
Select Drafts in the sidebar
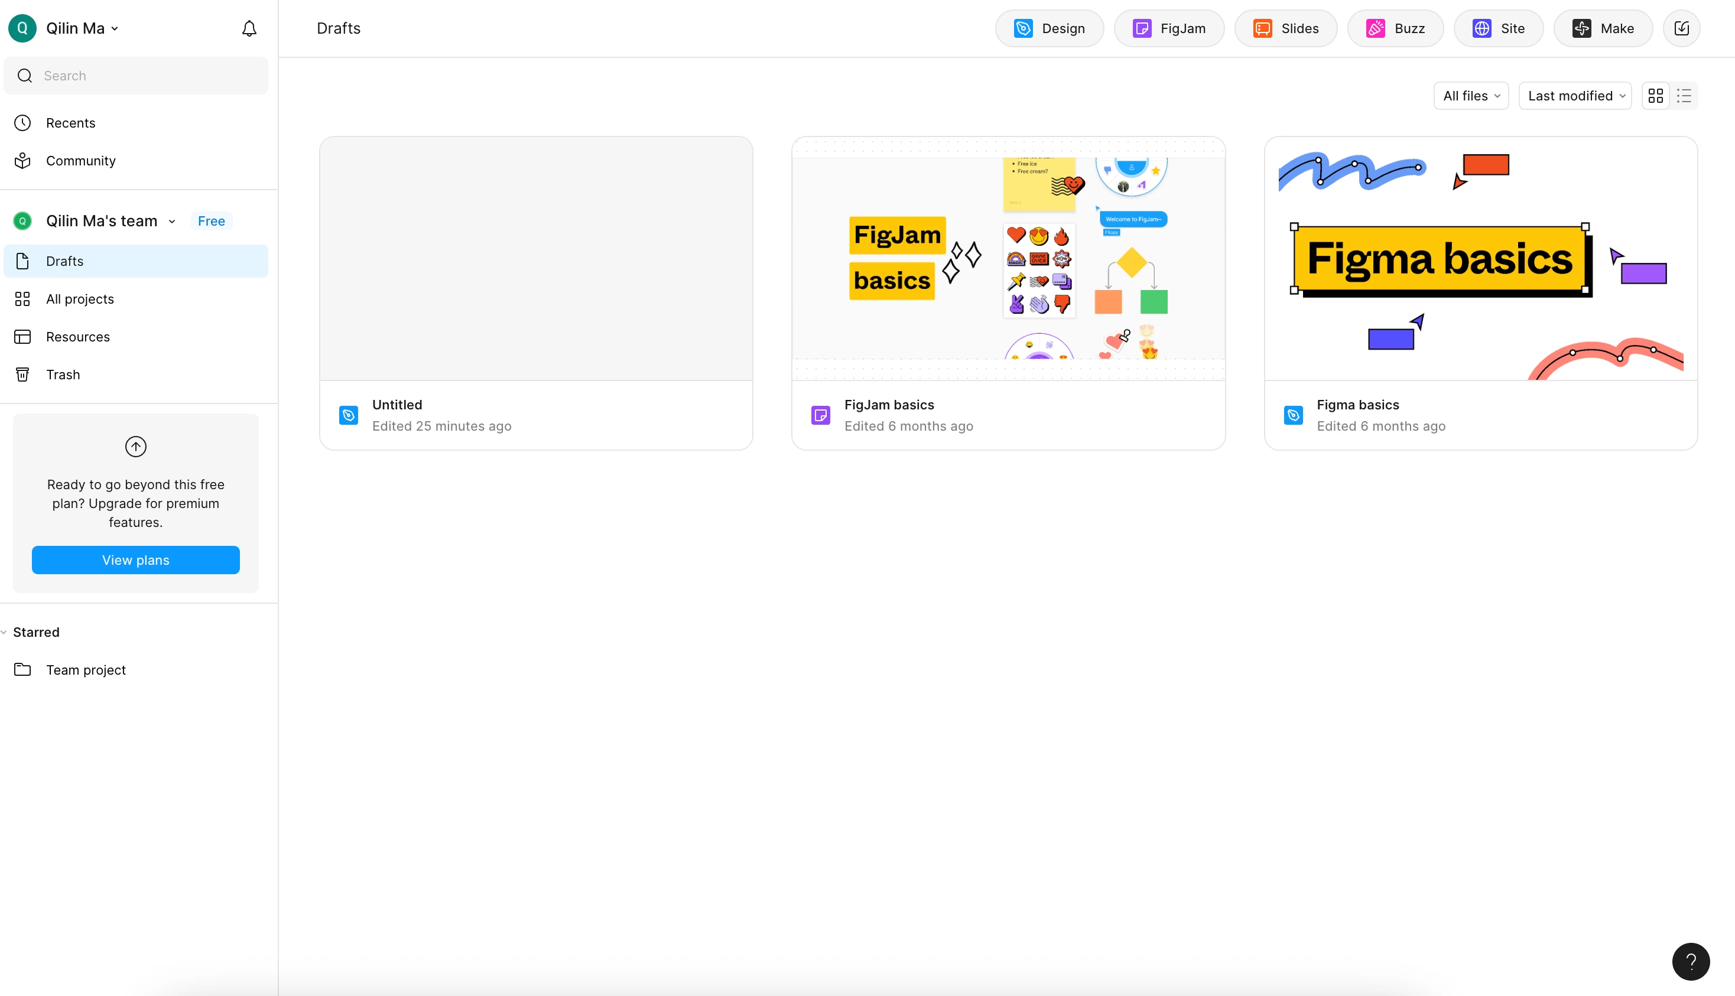point(64,261)
